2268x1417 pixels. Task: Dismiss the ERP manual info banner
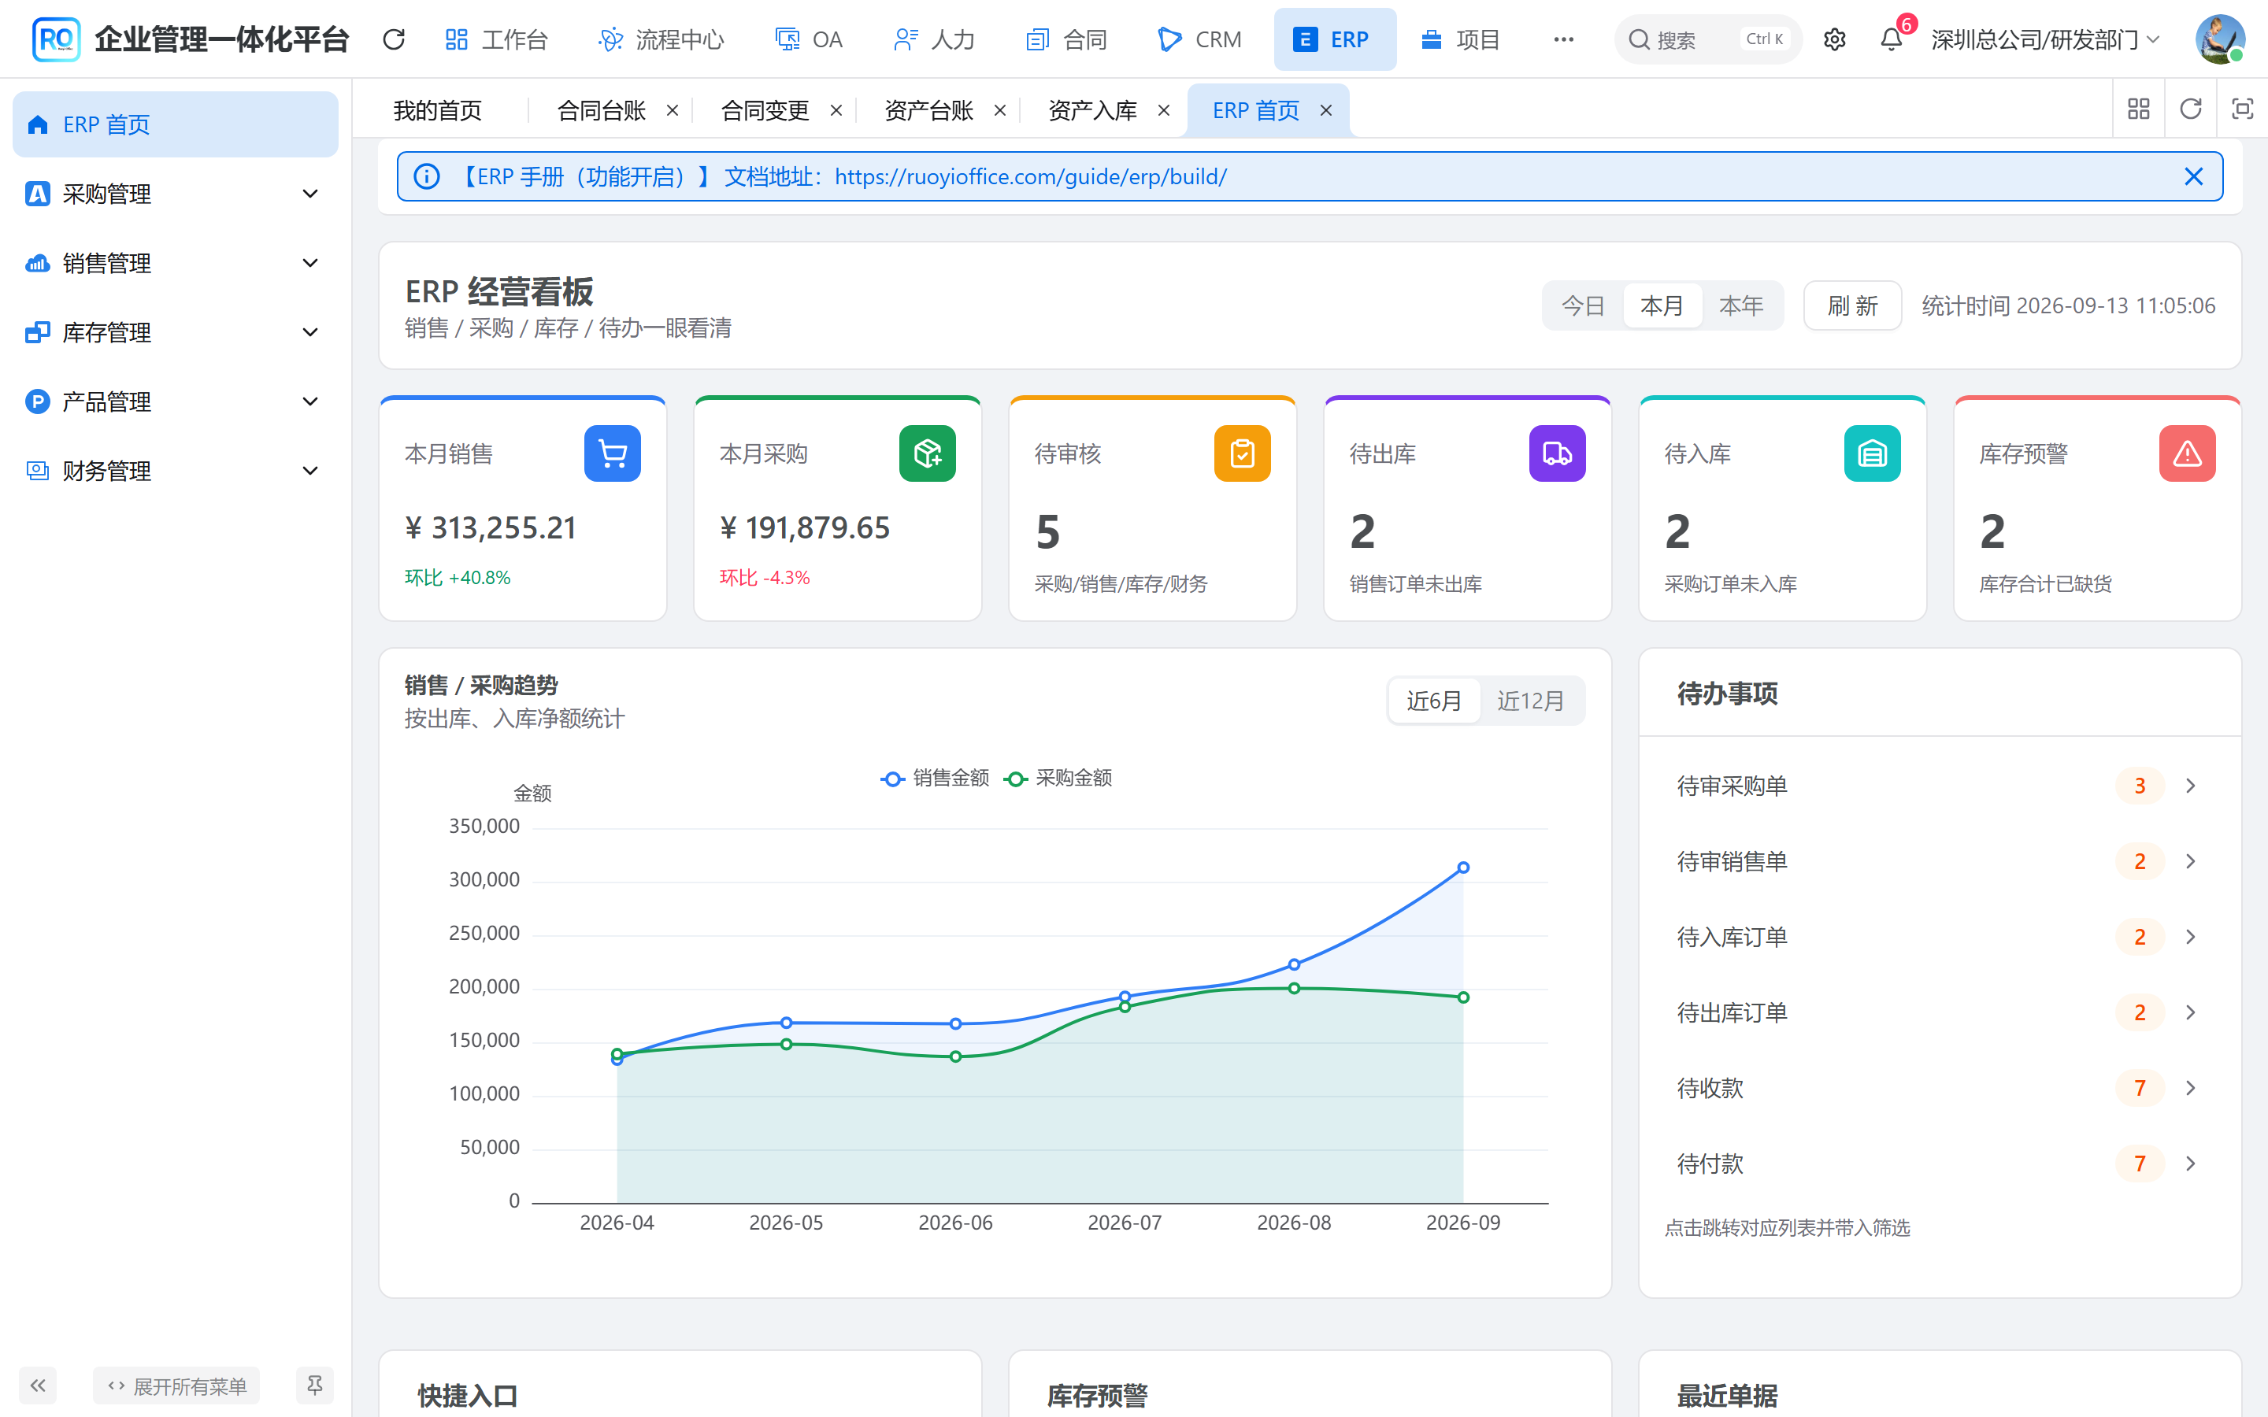[x=2193, y=176]
